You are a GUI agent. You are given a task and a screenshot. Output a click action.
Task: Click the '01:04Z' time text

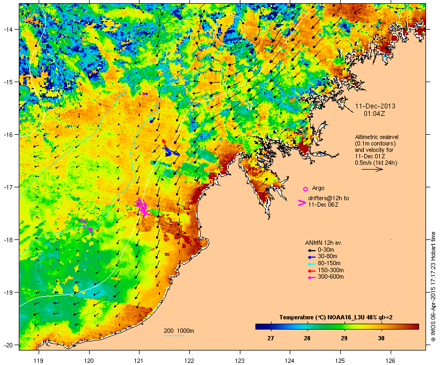(x=375, y=114)
